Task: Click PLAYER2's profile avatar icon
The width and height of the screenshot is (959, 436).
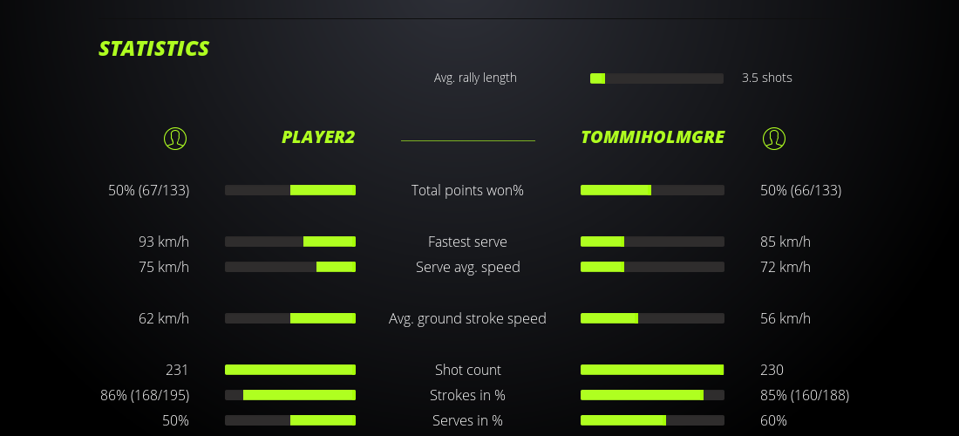Action: (x=175, y=138)
